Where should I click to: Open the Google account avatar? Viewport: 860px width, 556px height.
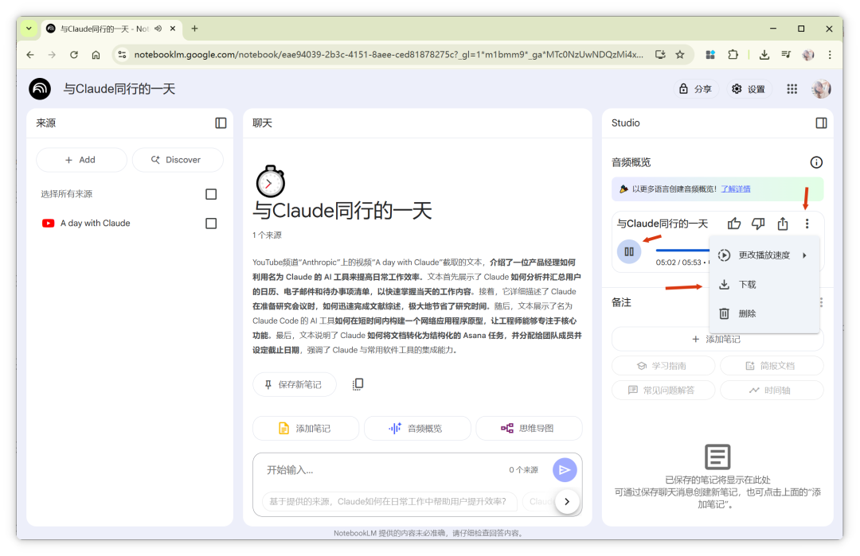pyautogui.click(x=821, y=89)
